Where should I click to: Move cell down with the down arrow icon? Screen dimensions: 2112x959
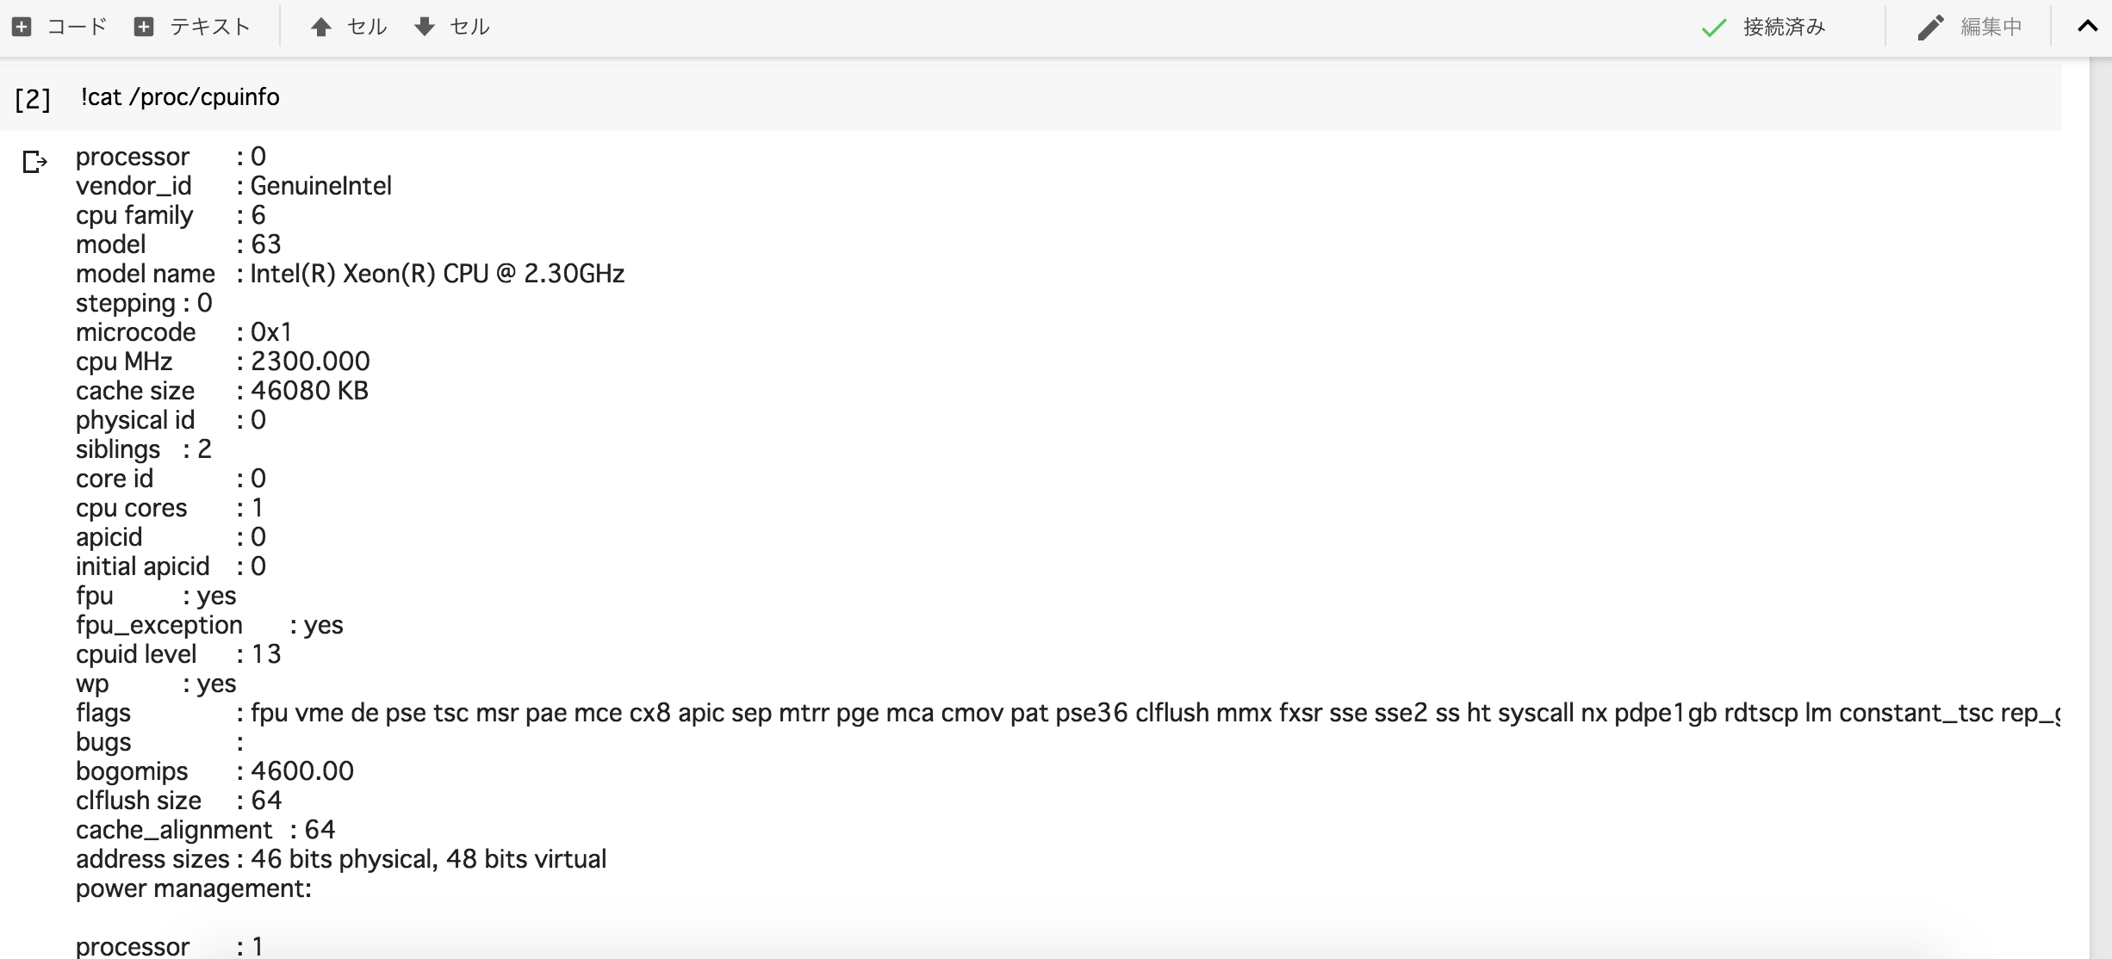coord(425,27)
